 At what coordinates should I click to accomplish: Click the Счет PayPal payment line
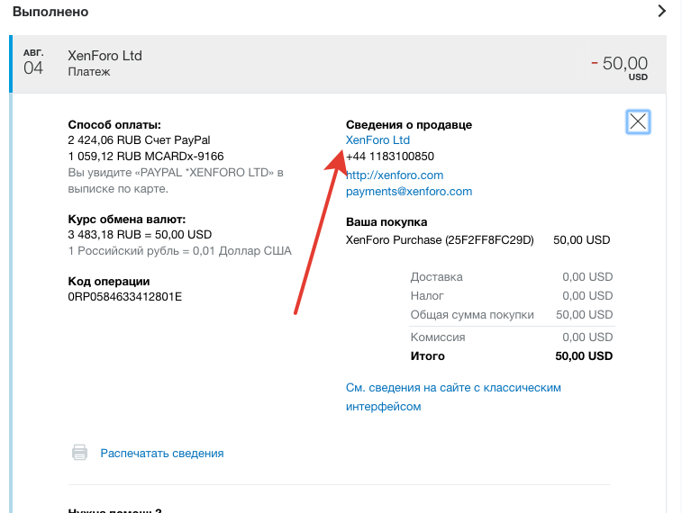139,140
